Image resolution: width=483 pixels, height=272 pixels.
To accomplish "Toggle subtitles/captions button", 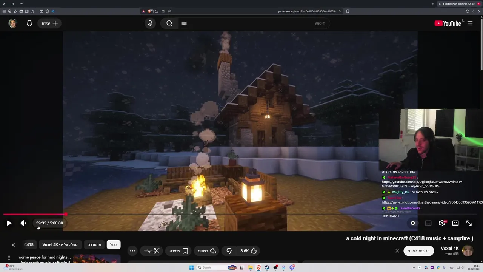I will tap(428, 223).
